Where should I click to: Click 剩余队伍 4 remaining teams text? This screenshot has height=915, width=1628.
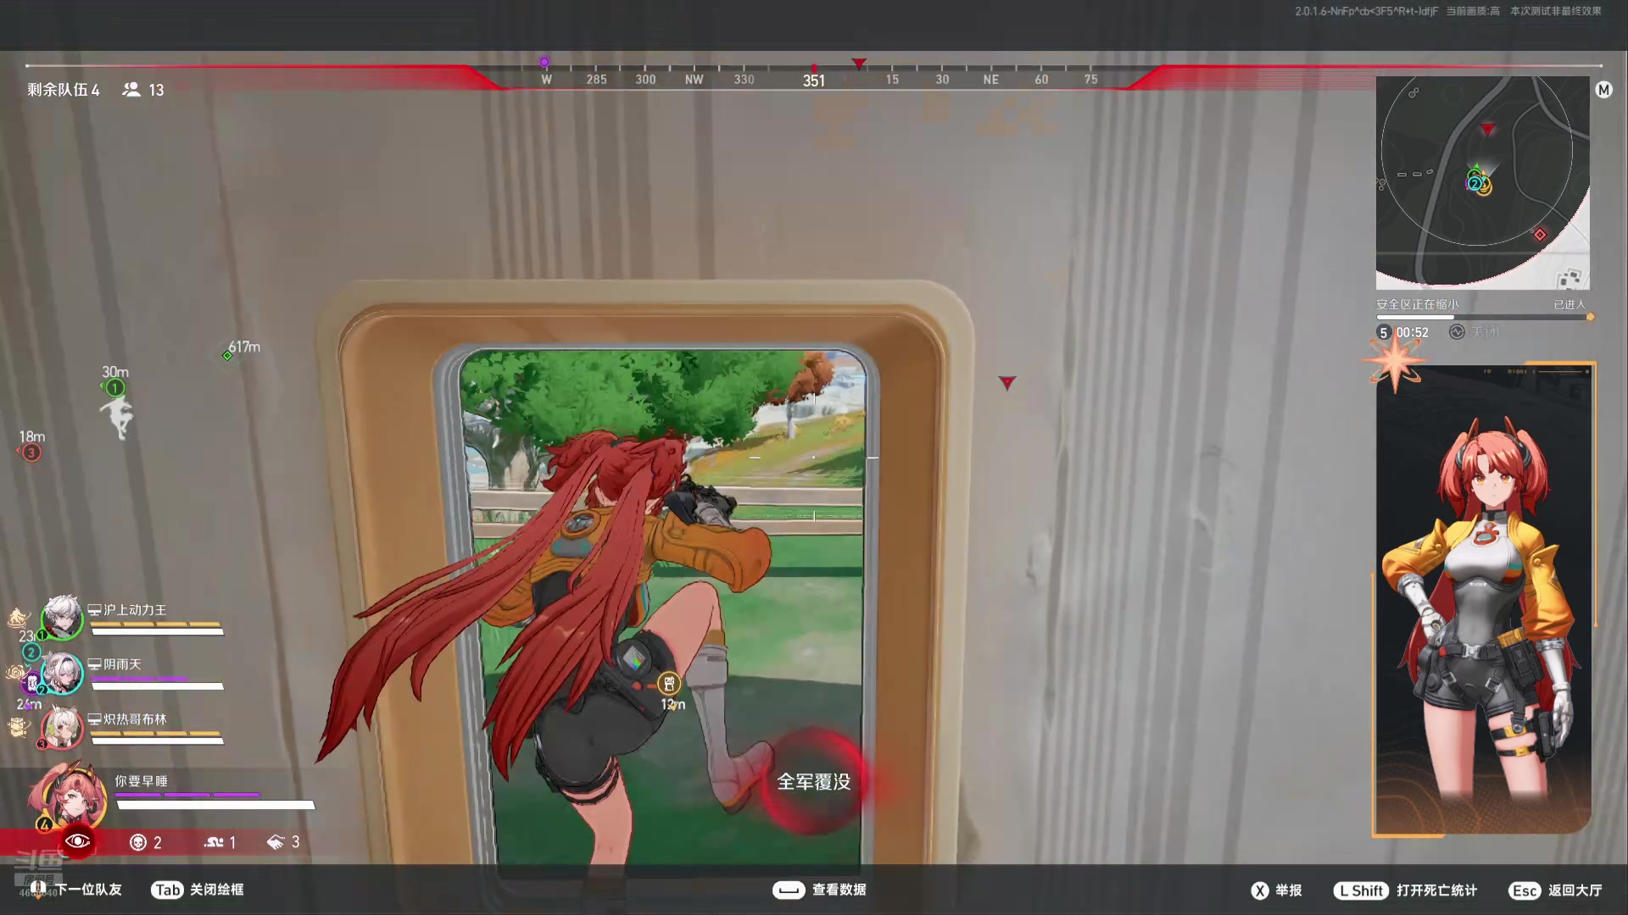click(x=64, y=90)
